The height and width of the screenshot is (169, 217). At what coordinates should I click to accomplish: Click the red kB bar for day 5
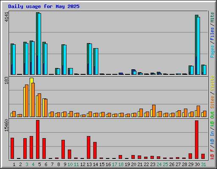[x=38, y=139]
